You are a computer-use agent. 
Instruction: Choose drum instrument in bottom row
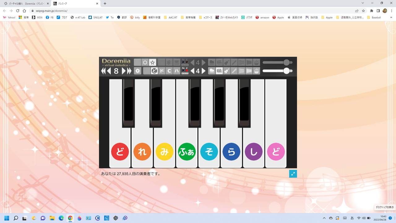click(256, 71)
